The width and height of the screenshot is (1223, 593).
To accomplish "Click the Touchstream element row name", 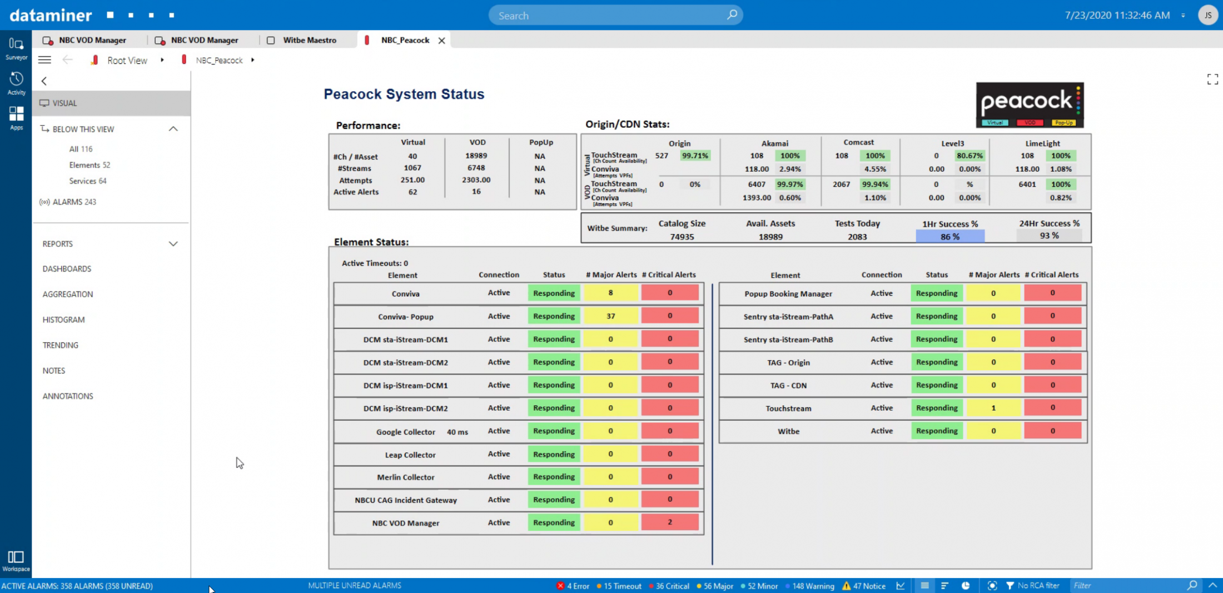I will pyautogui.click(x=788, y=408).
